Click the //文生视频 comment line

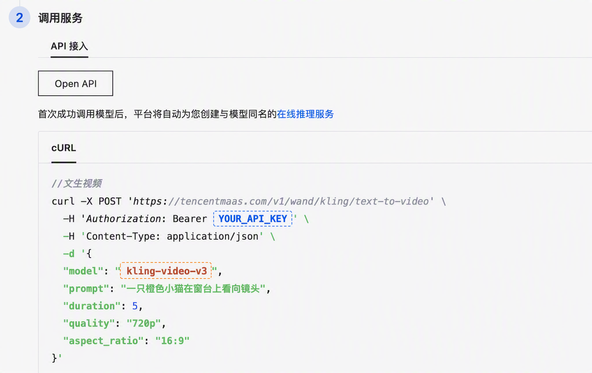77,184
